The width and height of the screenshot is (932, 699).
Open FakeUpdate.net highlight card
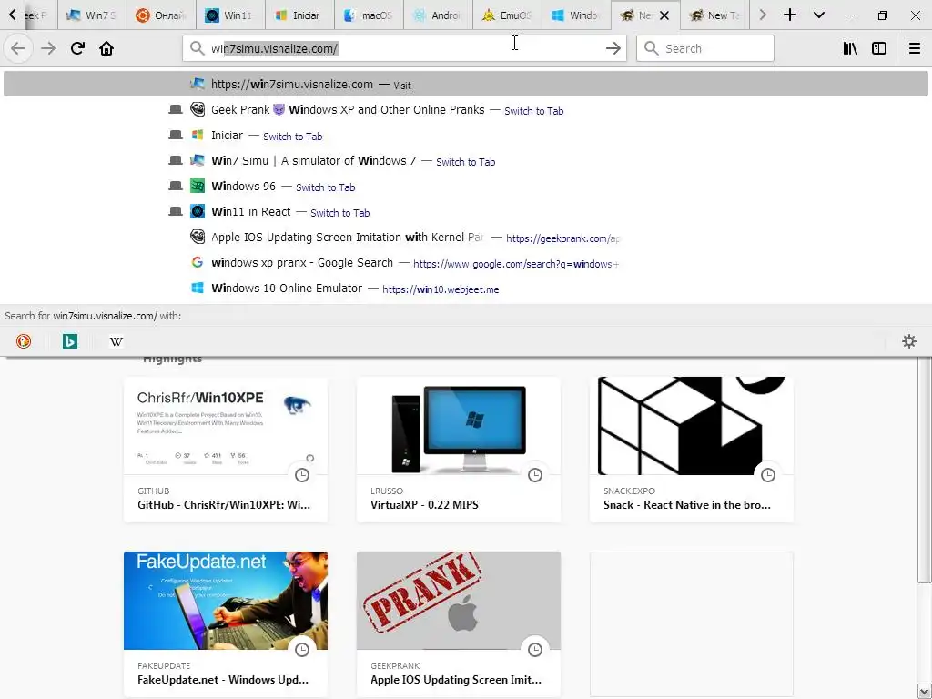(226, 624)
